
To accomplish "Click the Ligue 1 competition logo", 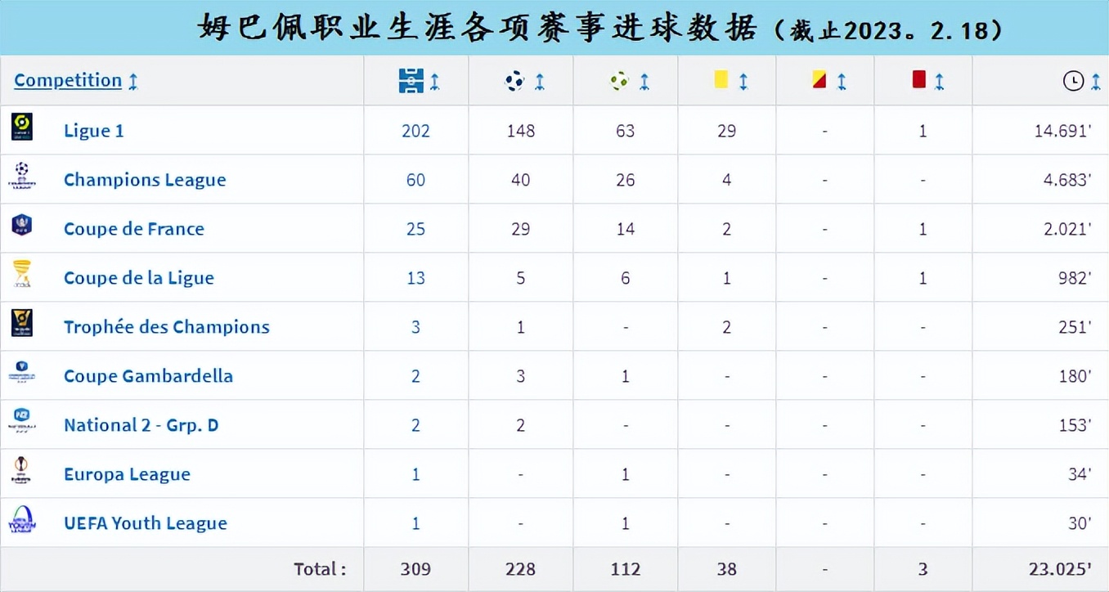I will coord(22,127).
